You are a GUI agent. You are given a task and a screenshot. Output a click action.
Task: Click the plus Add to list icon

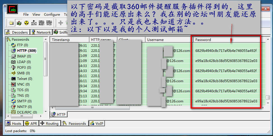pos(61,23)
